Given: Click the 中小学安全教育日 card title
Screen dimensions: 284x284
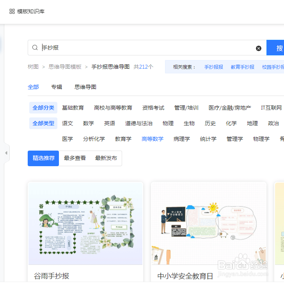Looking at the screenshot, I should click(x=185, y=276).
